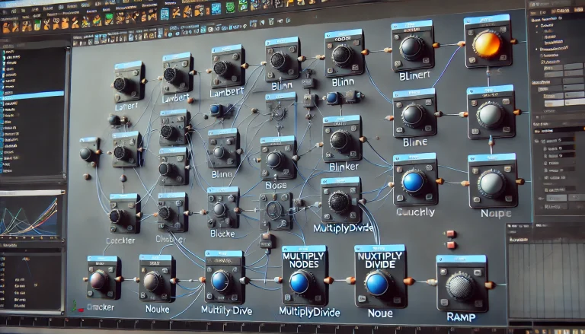Click the Multiply Dive node's blue sphere
The image size is (585, 334).
click(220, 280)
